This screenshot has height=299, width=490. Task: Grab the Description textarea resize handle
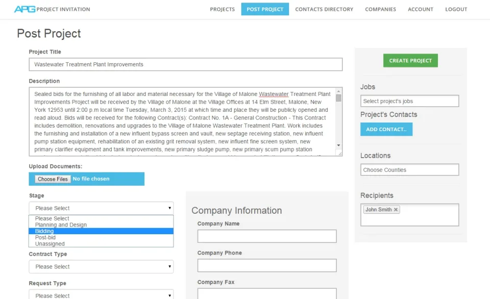pyautogui.click(x=340, y=153)
